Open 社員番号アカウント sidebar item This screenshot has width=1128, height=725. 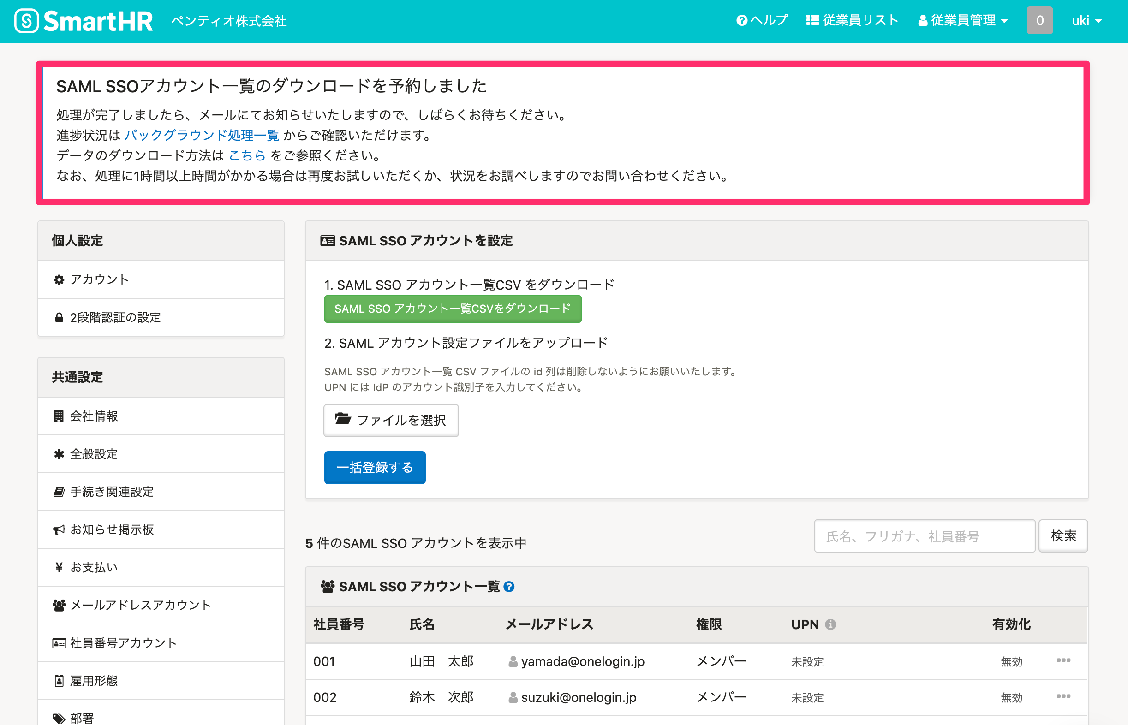[161, 643]
